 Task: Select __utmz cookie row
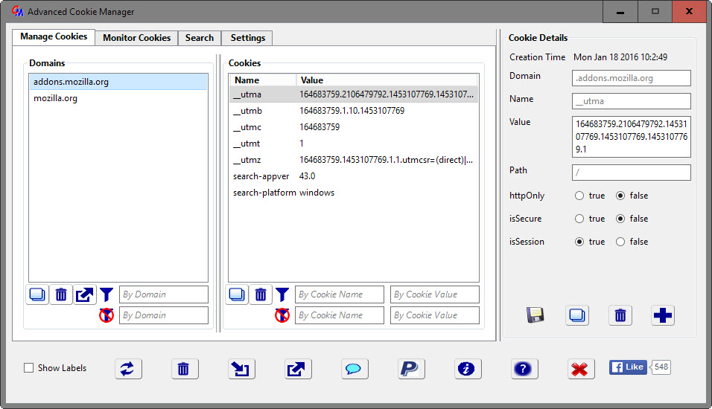(x=354, y=160)
